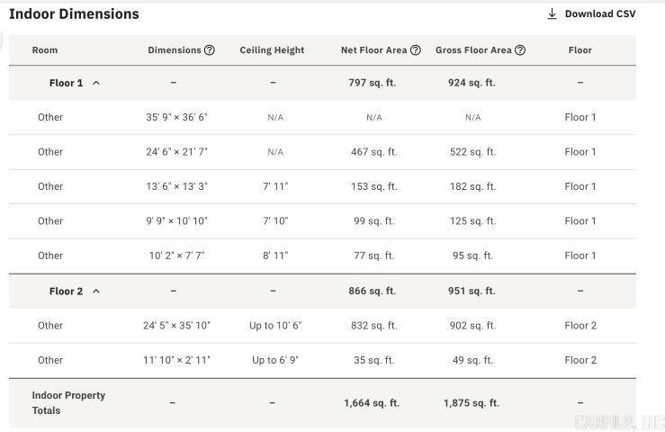This screenshot has width=665, height=432.
Task: Open the Gross Floor Area help icon
Action: pos(520,50)
